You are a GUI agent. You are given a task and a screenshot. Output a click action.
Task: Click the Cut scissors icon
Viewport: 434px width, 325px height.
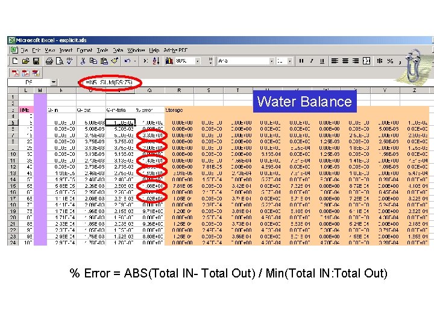(x=83, y=61)
